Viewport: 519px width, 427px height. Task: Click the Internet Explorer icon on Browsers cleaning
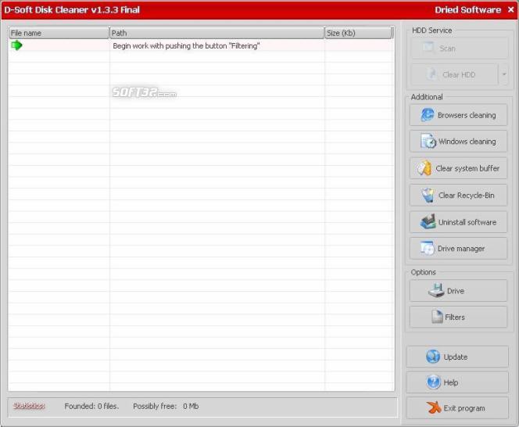(x=427, y=115)
